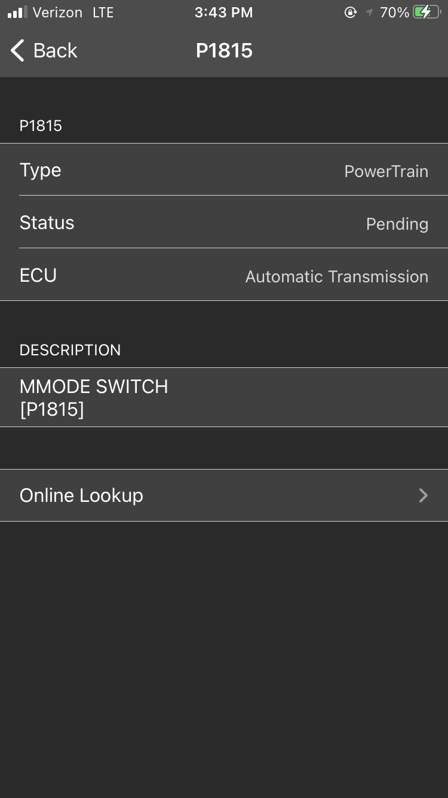Screen dimensions: 448x798
Task: Open the Online Lookup chevron arrow
Action: click(423, 495)
